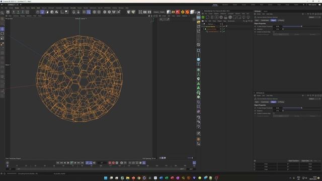Click the New Layouts button
This screenshot has height=181, width=322.
point(312,5)
